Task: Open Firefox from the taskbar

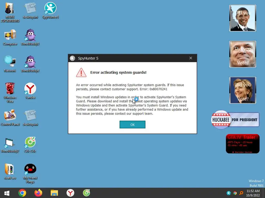Action: 38,193
